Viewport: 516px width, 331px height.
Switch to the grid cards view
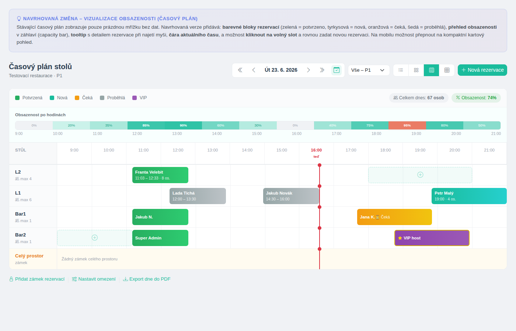tap(416, 70)
